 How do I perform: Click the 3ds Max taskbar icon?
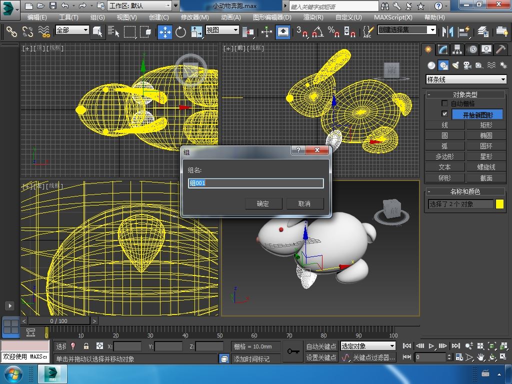[x=52, y=374]
